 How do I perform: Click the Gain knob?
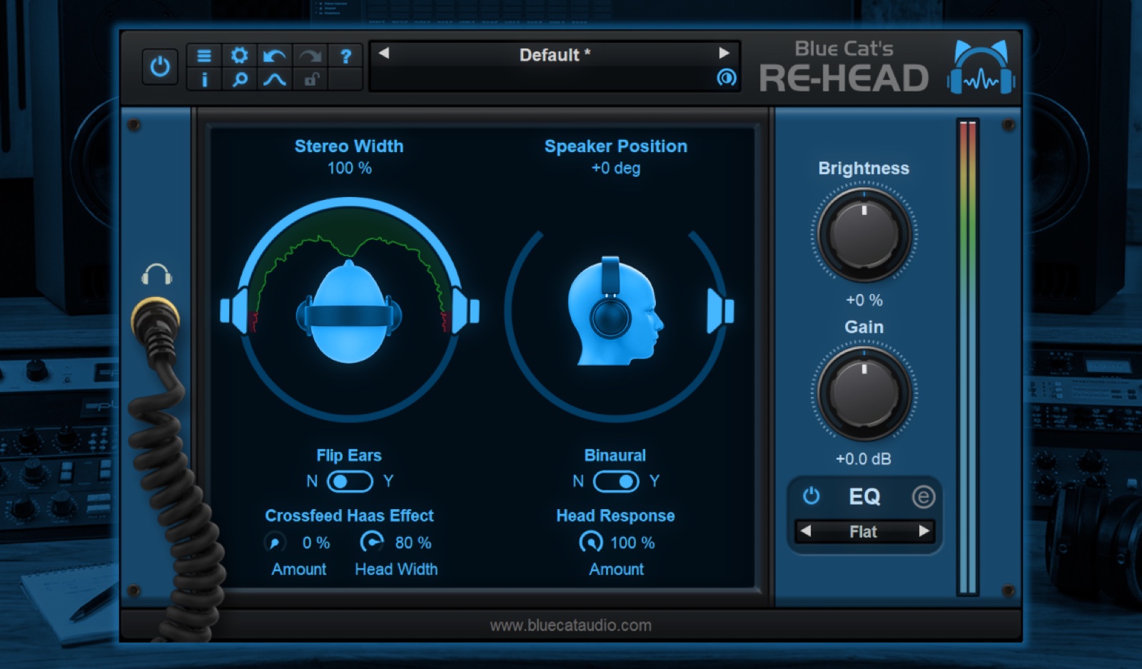click(x=864, y=393)
